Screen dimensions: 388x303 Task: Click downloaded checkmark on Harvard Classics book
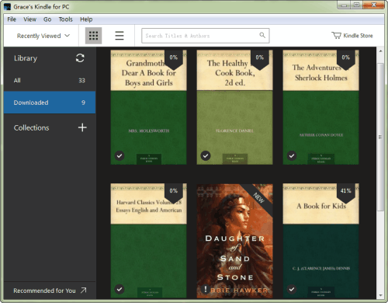[120, 289]
